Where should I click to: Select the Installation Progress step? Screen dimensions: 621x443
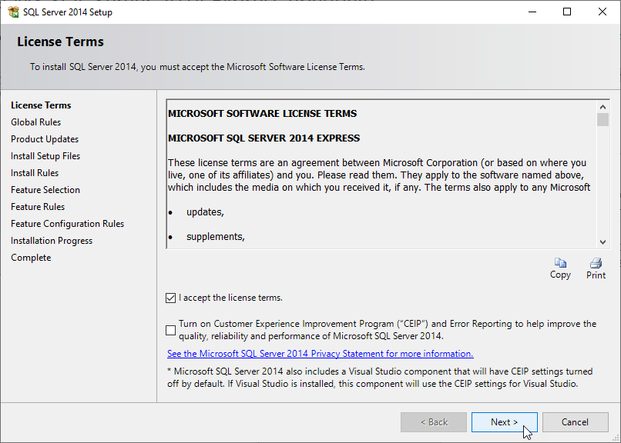click(52, 241)
